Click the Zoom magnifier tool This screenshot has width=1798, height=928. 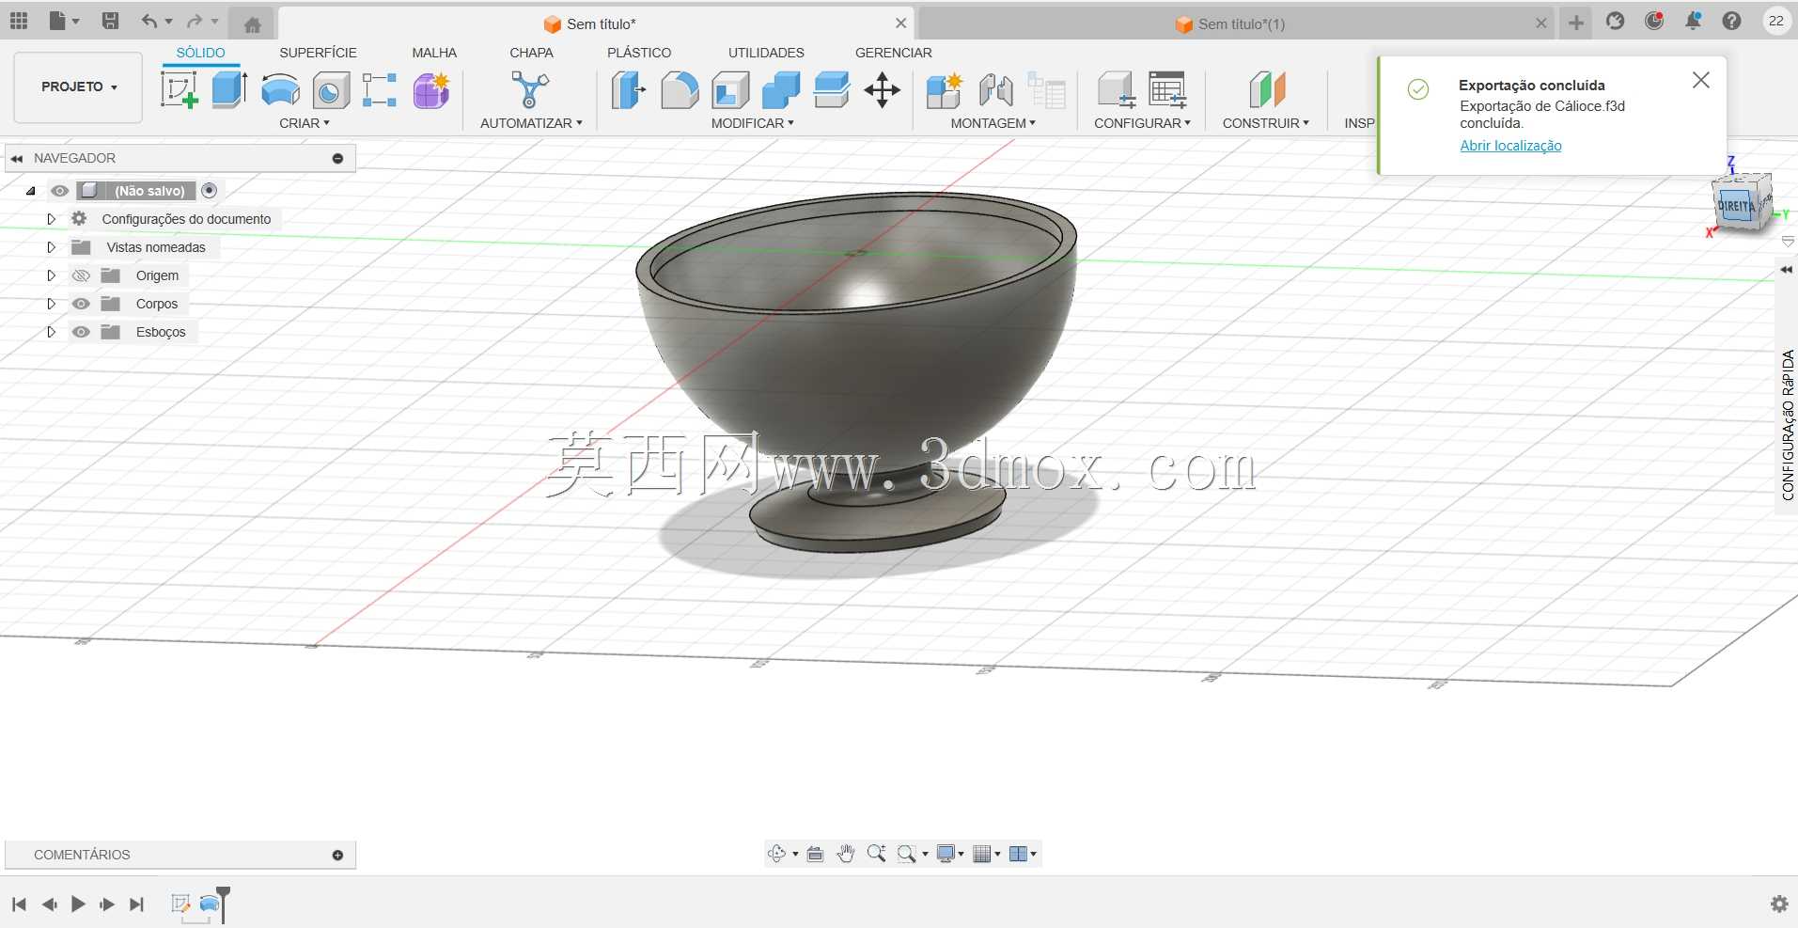click(x=876, y=854)
